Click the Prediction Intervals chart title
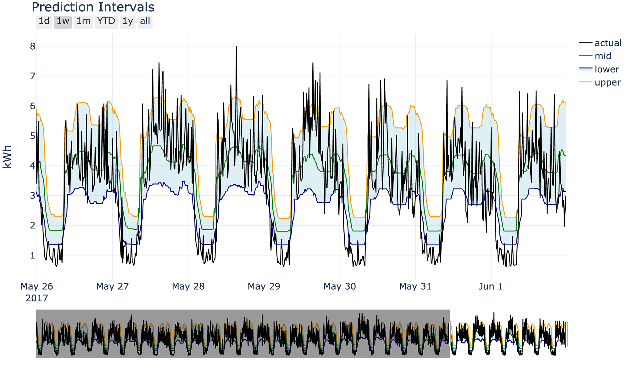The image size is (629, 375). (x=93, y=7)
